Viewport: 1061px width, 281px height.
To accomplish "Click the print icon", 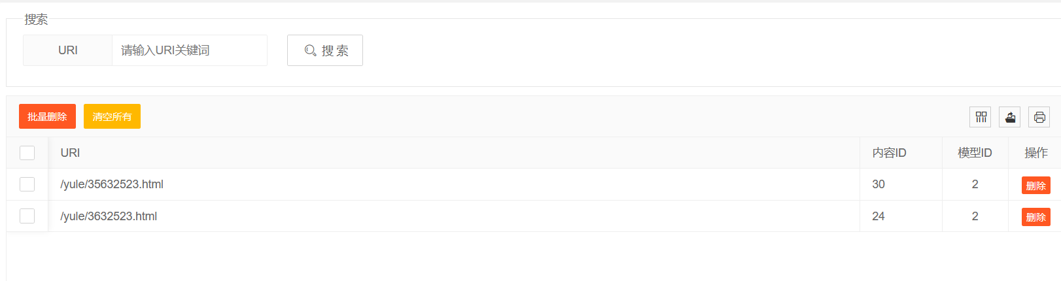I will tap(1039, 117).
